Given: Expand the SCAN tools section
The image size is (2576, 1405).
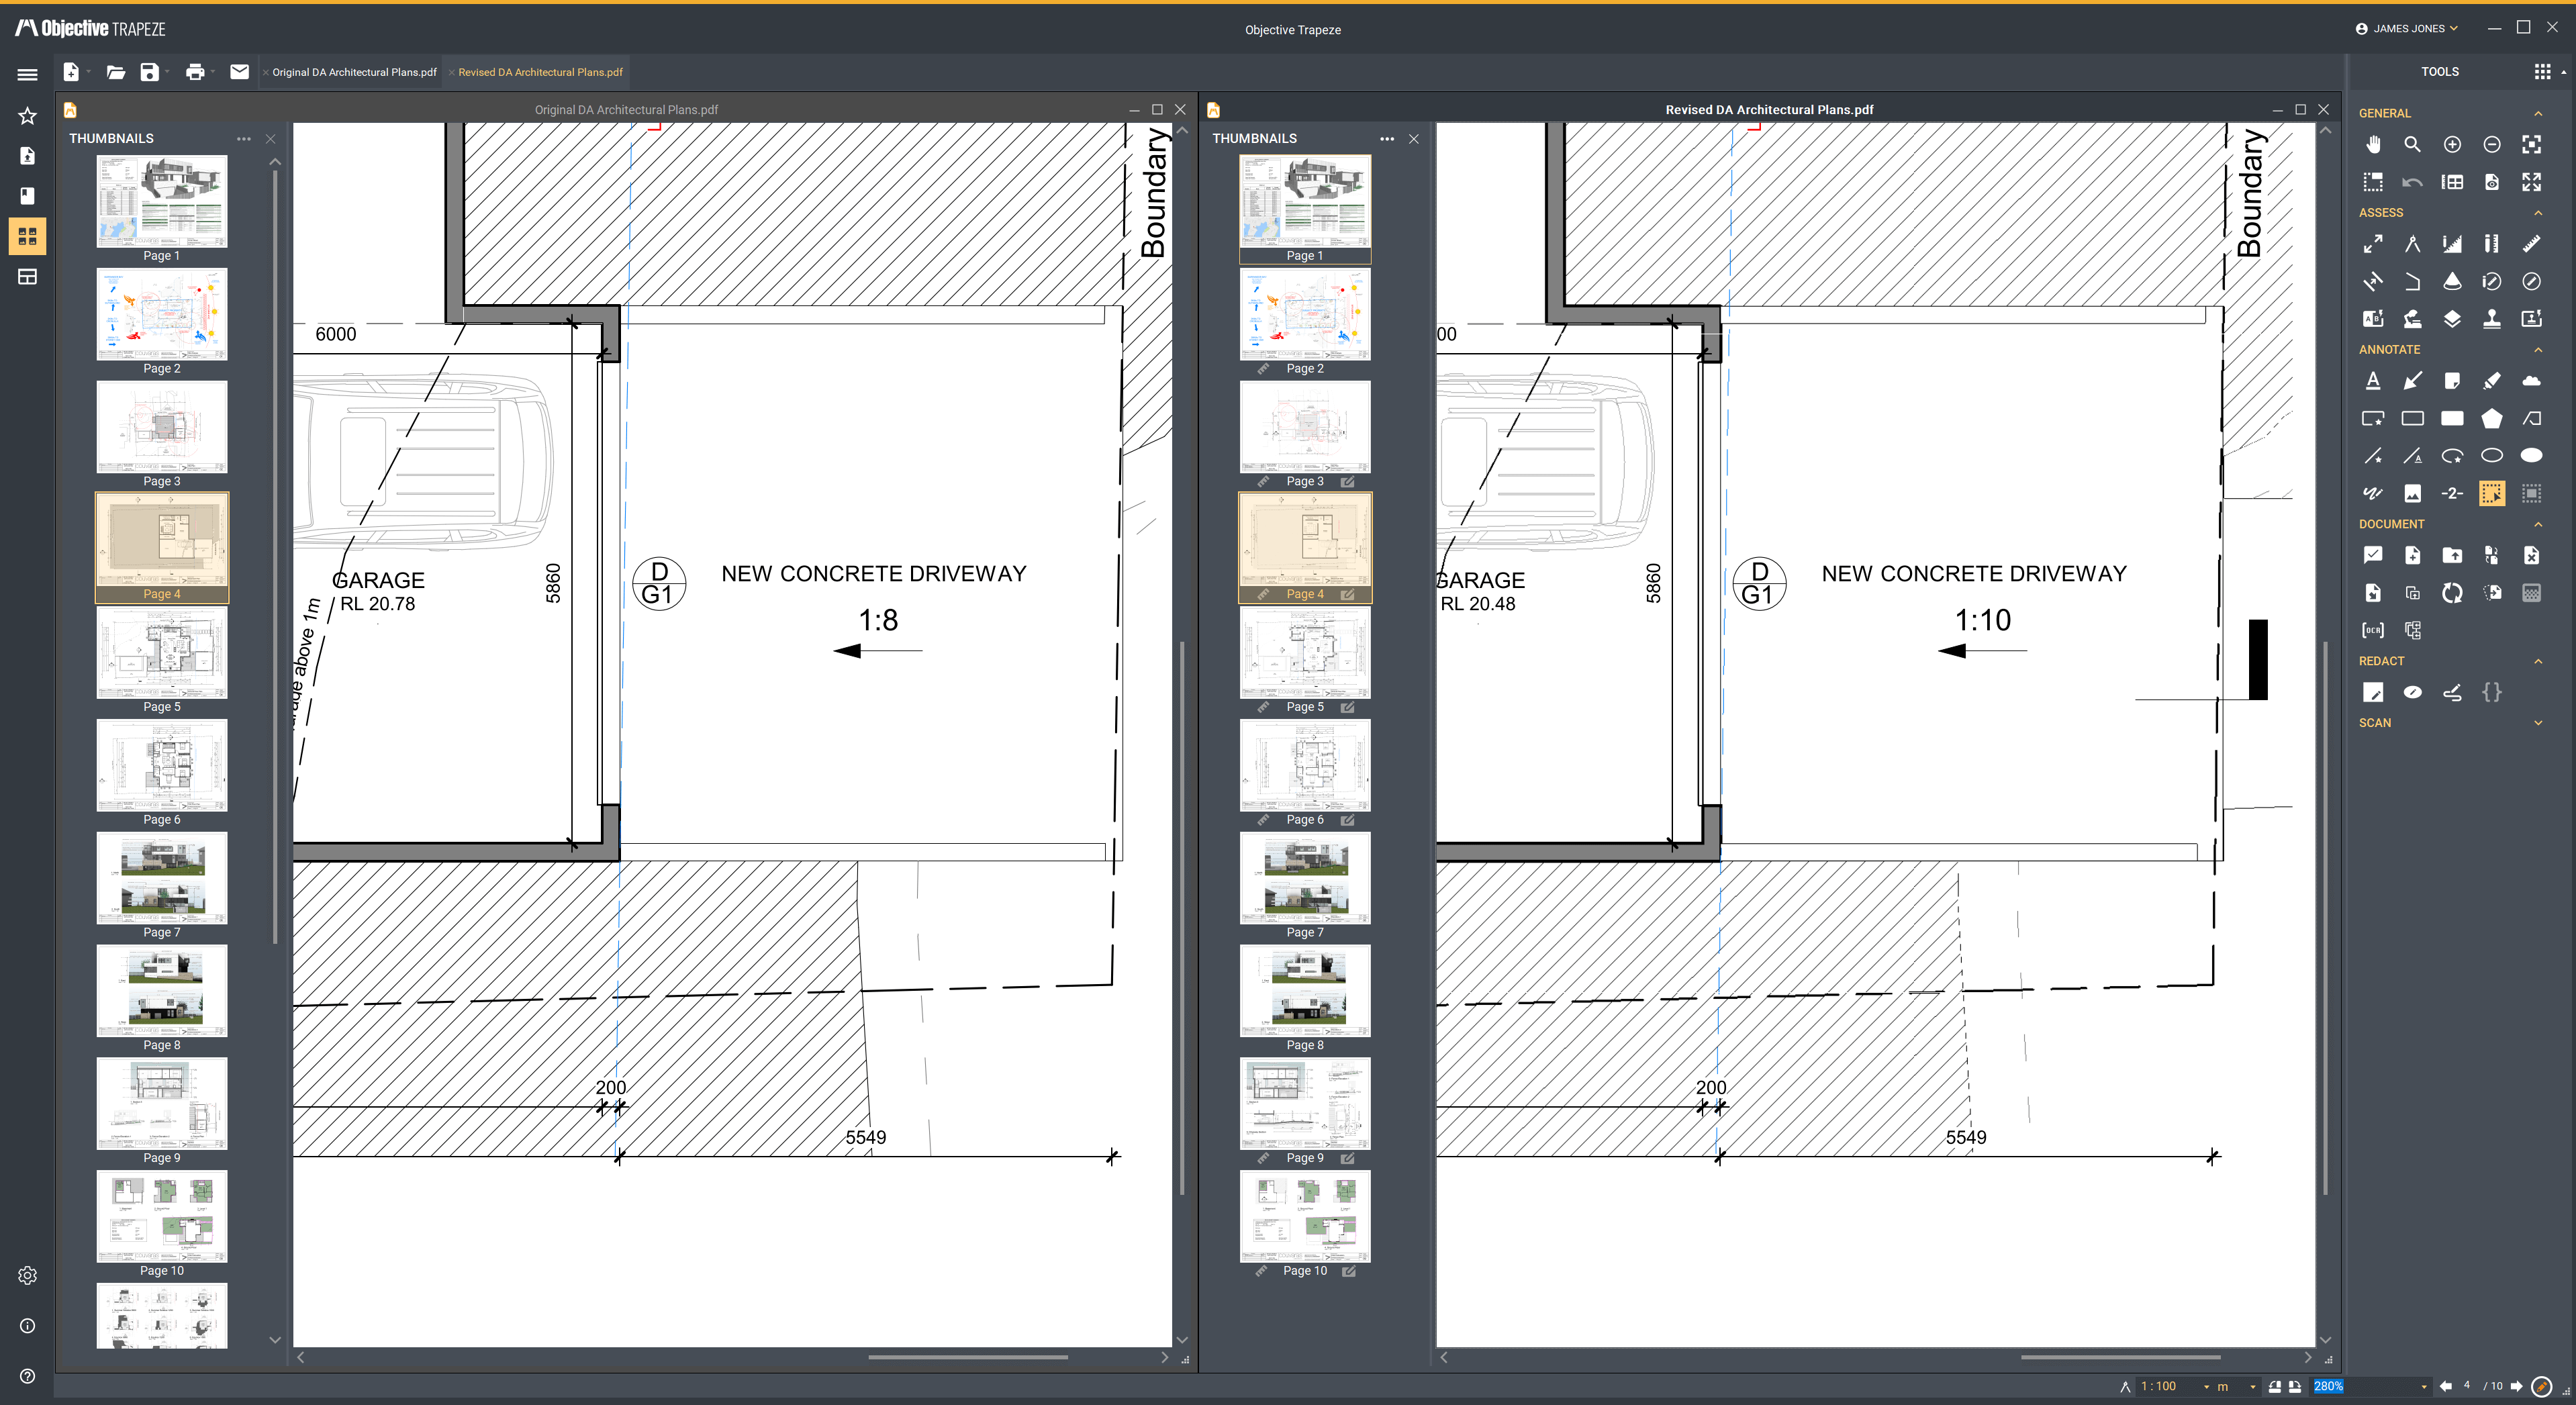Looking at the screenshot, I should 2538,722.
